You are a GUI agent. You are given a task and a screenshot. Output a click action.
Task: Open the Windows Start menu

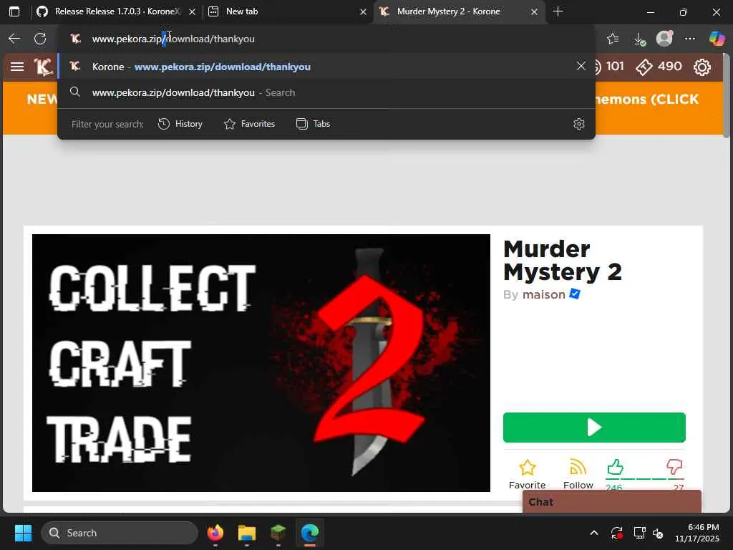[x=23, y=533]
